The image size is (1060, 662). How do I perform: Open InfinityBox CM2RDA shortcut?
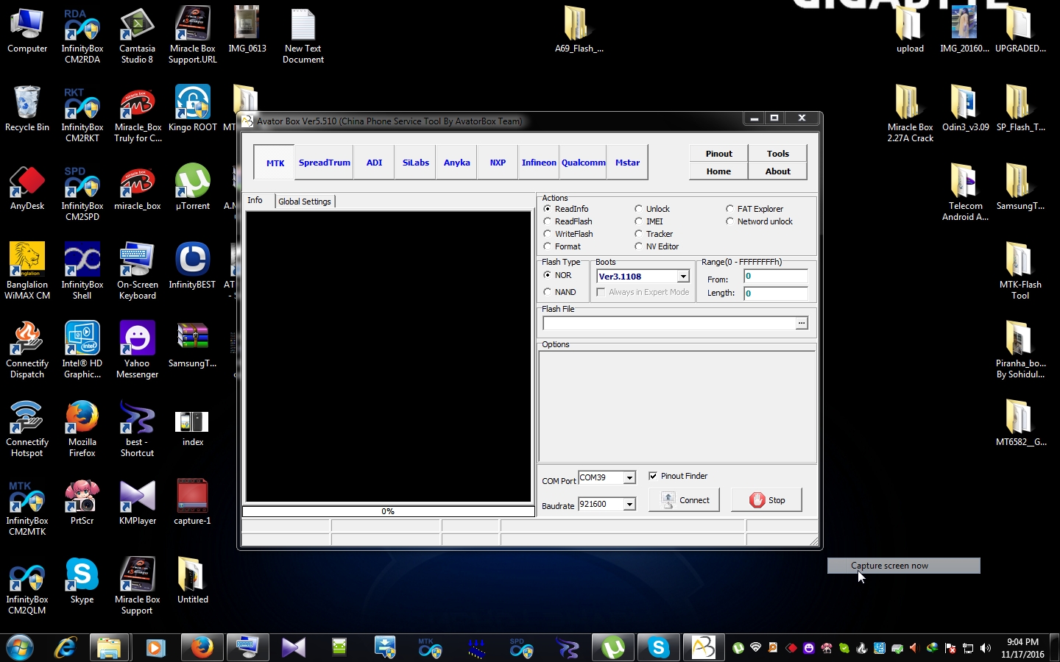(x=82, y=37)
